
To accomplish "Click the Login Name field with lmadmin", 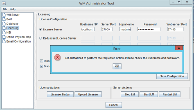I will tap(125, 29).
